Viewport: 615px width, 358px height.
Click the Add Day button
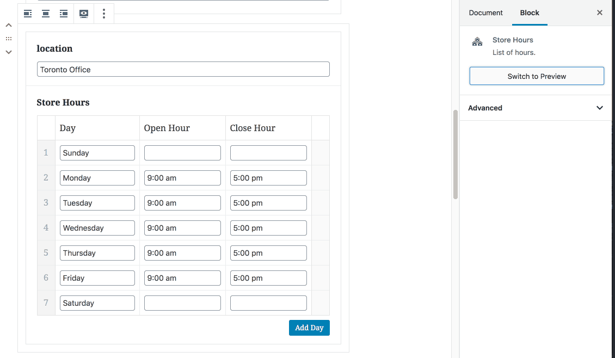click(x=309, y=328)
